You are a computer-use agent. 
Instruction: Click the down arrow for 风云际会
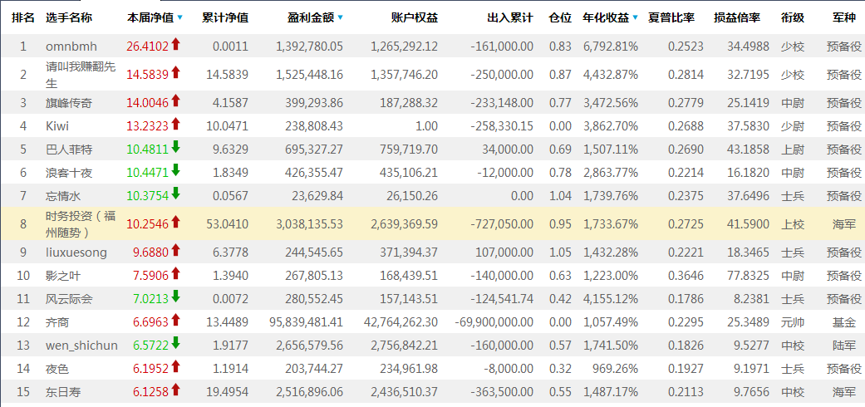coord(176,297)
